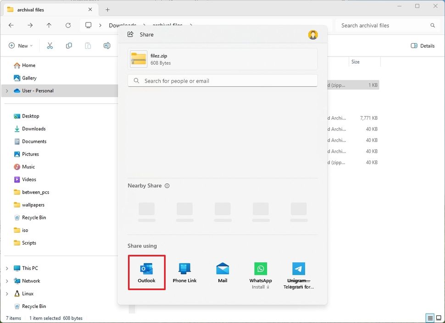445x323 pixels.
Task: Refresh the folder view
Action: [x=68, y=26]
